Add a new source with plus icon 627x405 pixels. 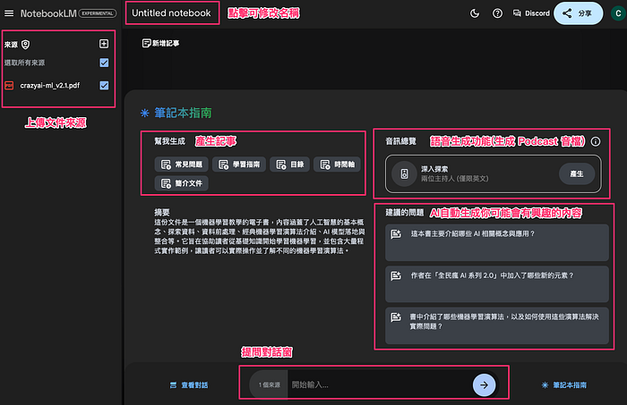click(104, 44)
